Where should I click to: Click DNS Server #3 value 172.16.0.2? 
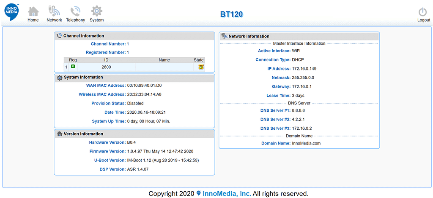click(x=302, y=128)
